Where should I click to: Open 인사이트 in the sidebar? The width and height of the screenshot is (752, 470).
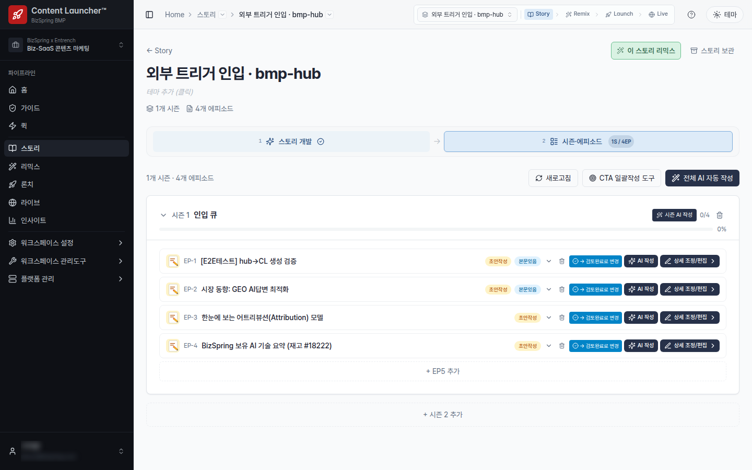66,220
